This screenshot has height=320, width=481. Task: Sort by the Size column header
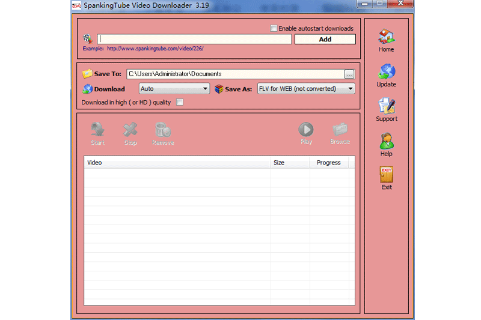(290, 162)
